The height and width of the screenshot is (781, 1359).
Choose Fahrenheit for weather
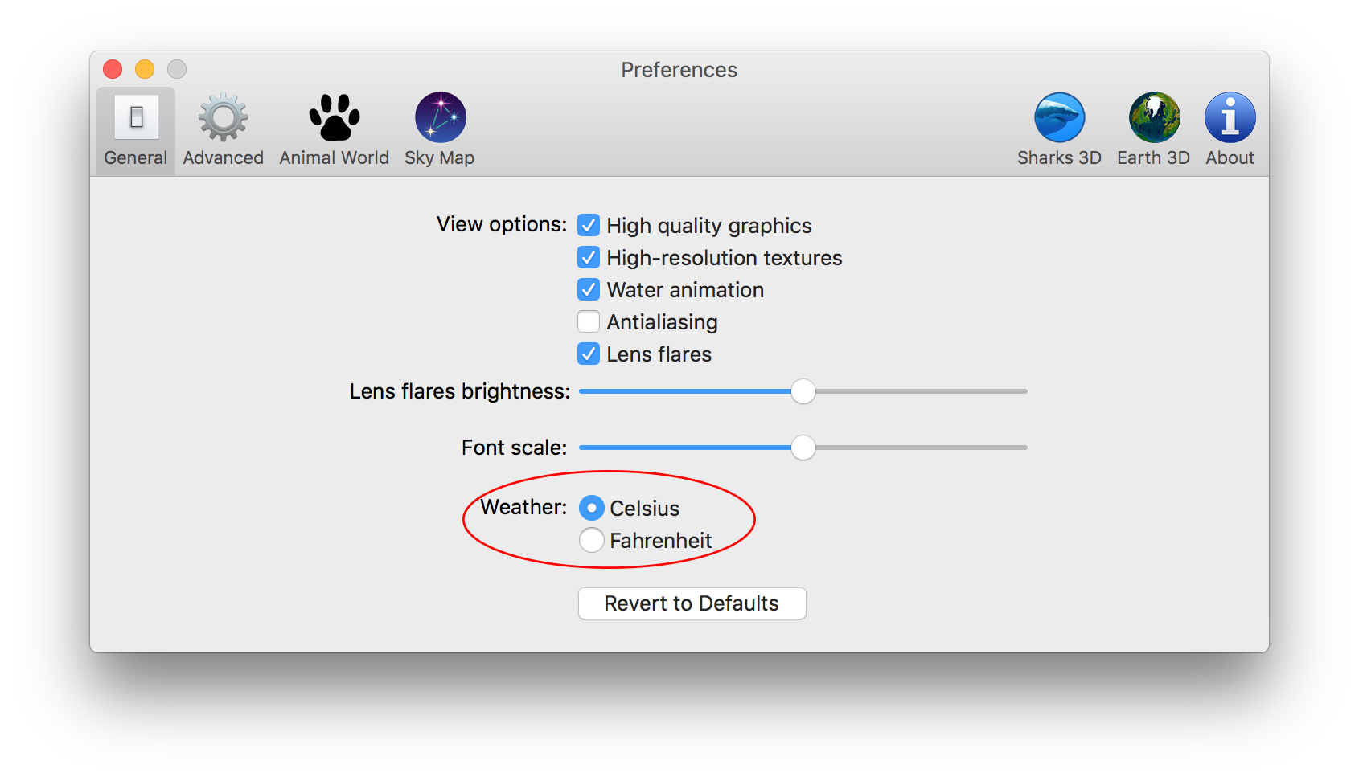point(592,540)
